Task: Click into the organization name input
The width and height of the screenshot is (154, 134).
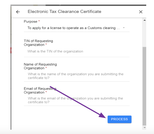Action: [x=77, y=76]
